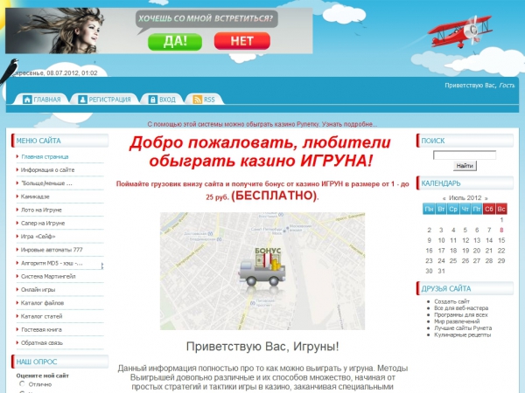Image resolution: width=525 pixels, height=393 pixels.
Task: Go to next month in calendar
Action: click(x=486, y=198)
